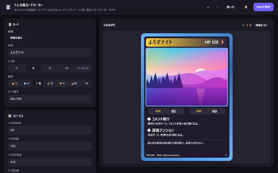Click the できあがり heading

(109, 25)
